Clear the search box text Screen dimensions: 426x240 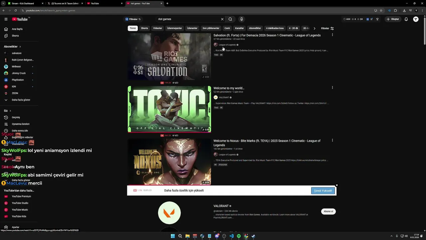click(222, 19)
